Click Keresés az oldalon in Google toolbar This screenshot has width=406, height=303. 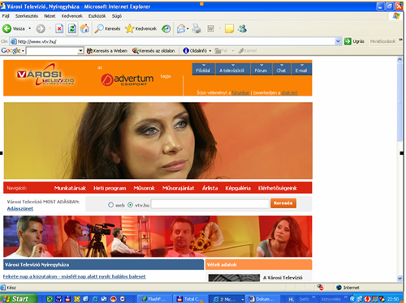[x=153, y=51]
